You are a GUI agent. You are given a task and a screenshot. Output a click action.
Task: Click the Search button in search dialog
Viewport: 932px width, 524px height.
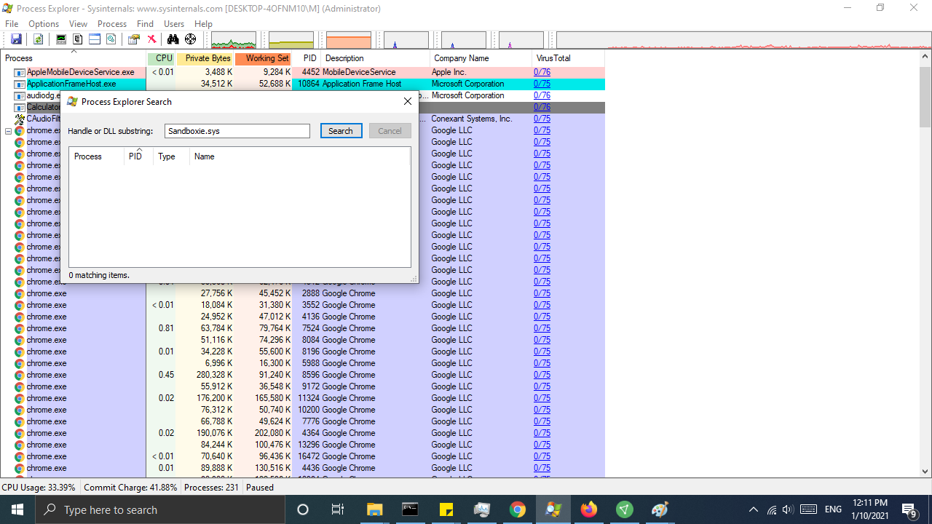click(x=341, y=131)
